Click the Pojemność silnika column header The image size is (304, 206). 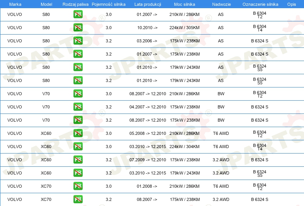108,4
